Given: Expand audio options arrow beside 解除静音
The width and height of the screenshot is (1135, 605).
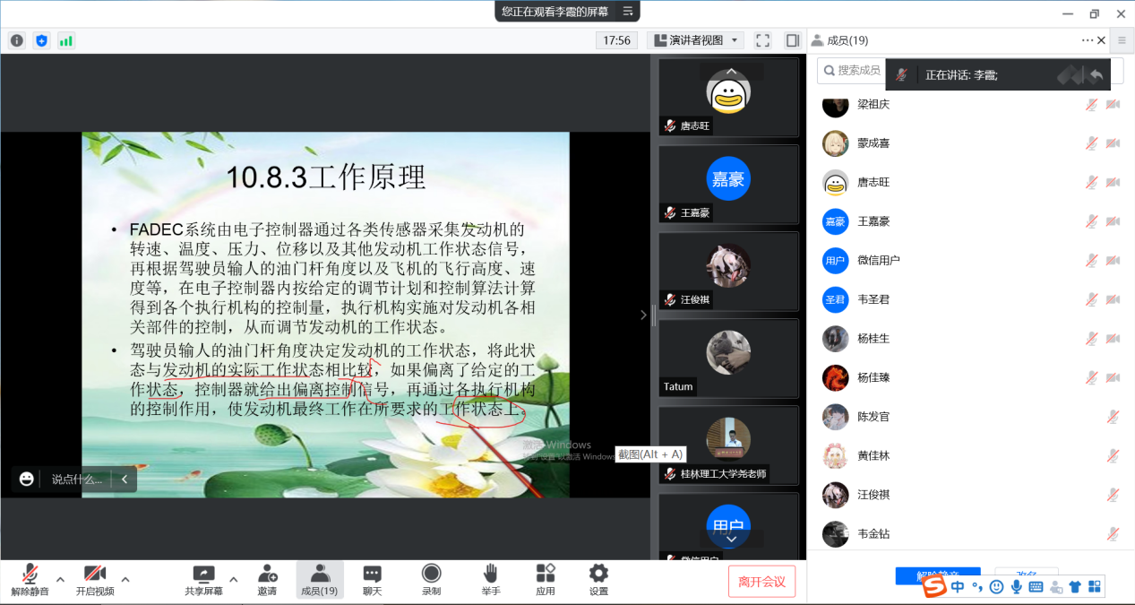Looking at the screenshot, I should click(x=60, y=579).
